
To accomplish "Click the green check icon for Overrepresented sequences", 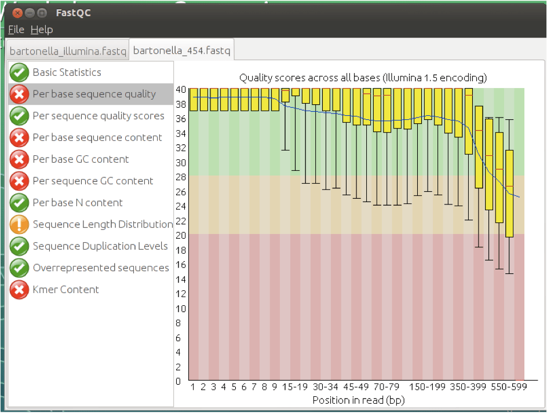I will click(x=19, y=268).
